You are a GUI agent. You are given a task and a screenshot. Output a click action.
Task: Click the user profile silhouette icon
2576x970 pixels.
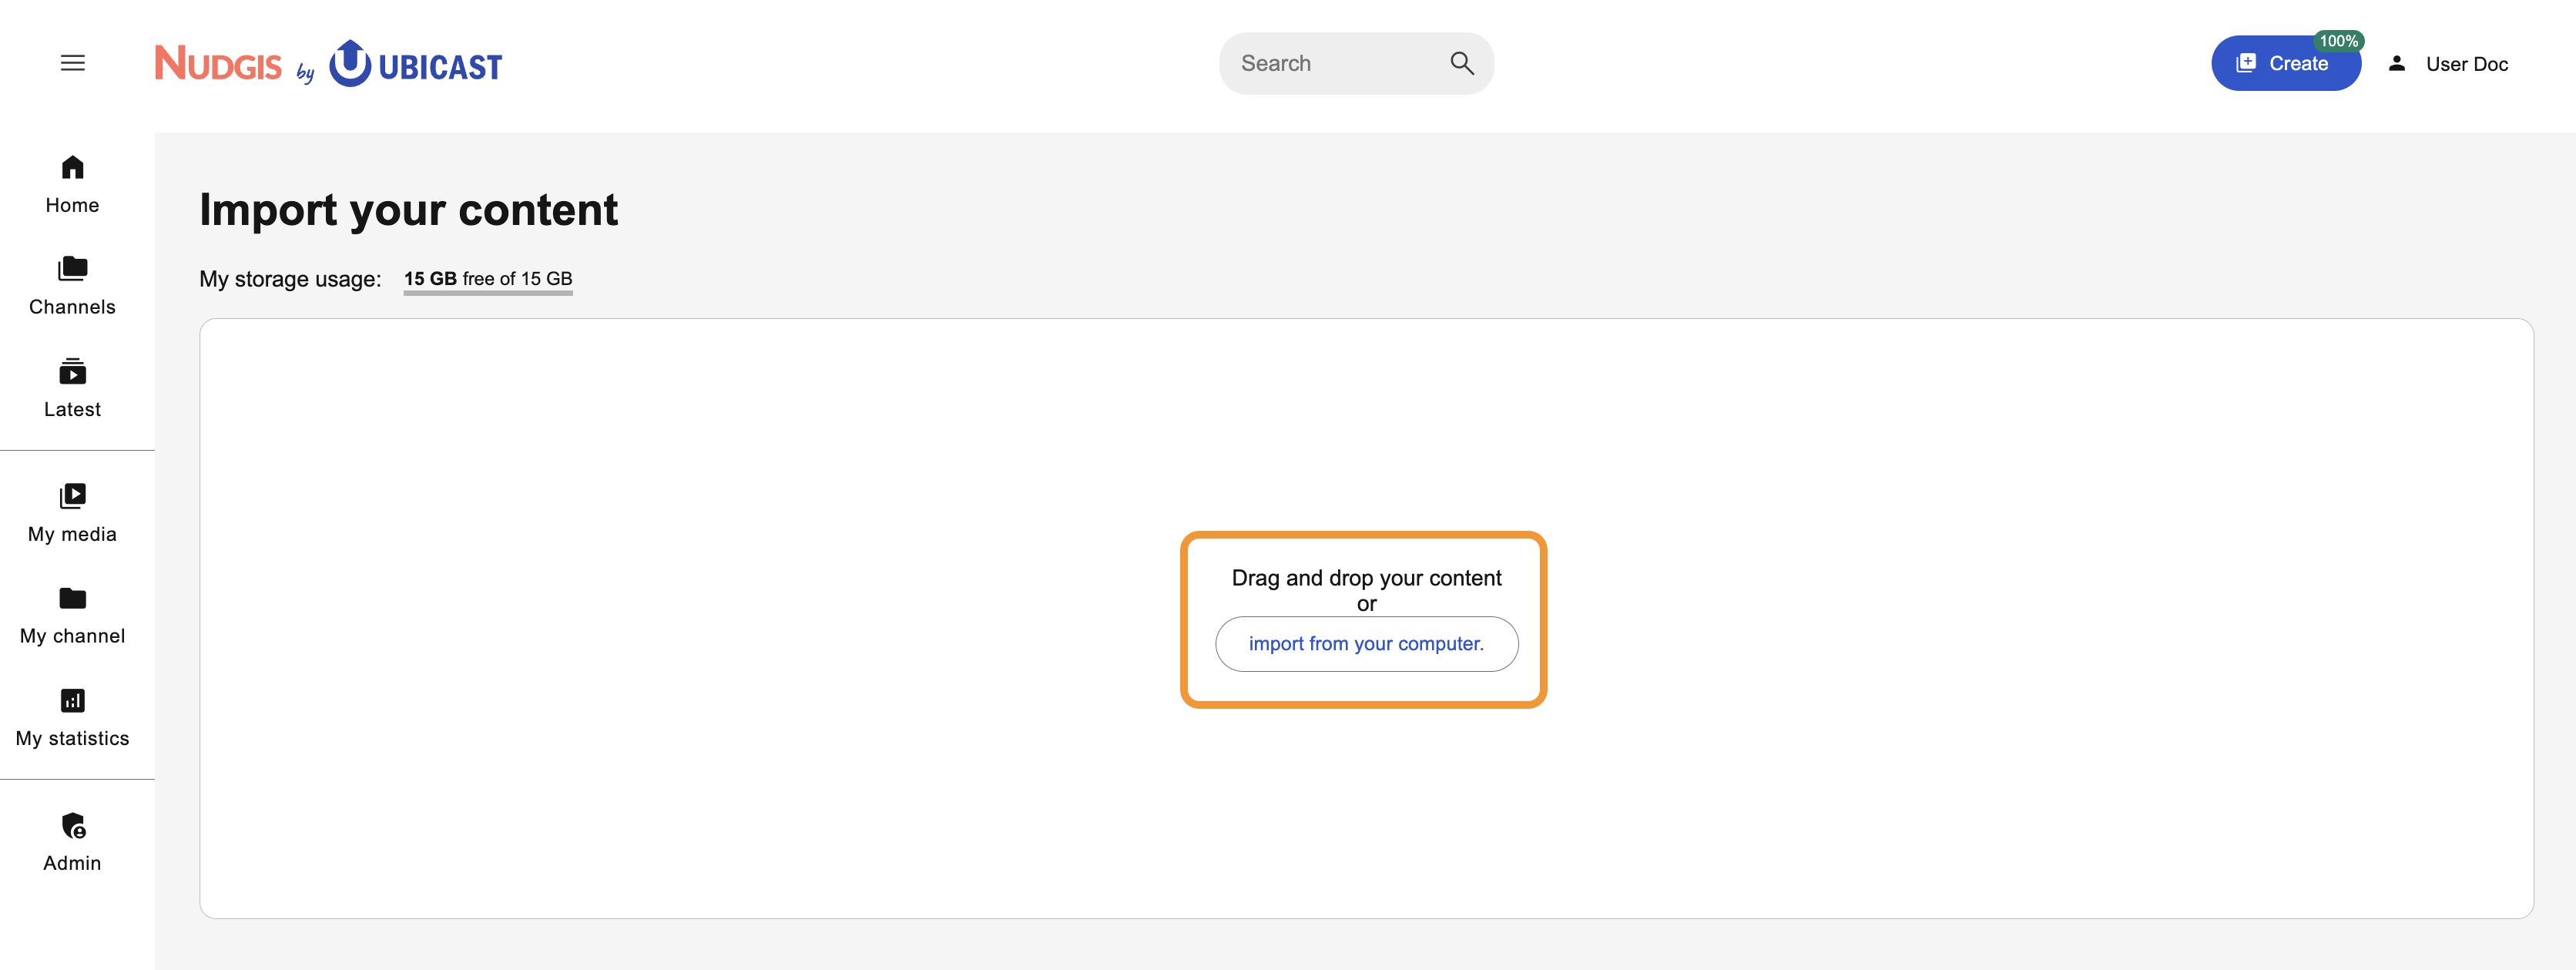2396,63
